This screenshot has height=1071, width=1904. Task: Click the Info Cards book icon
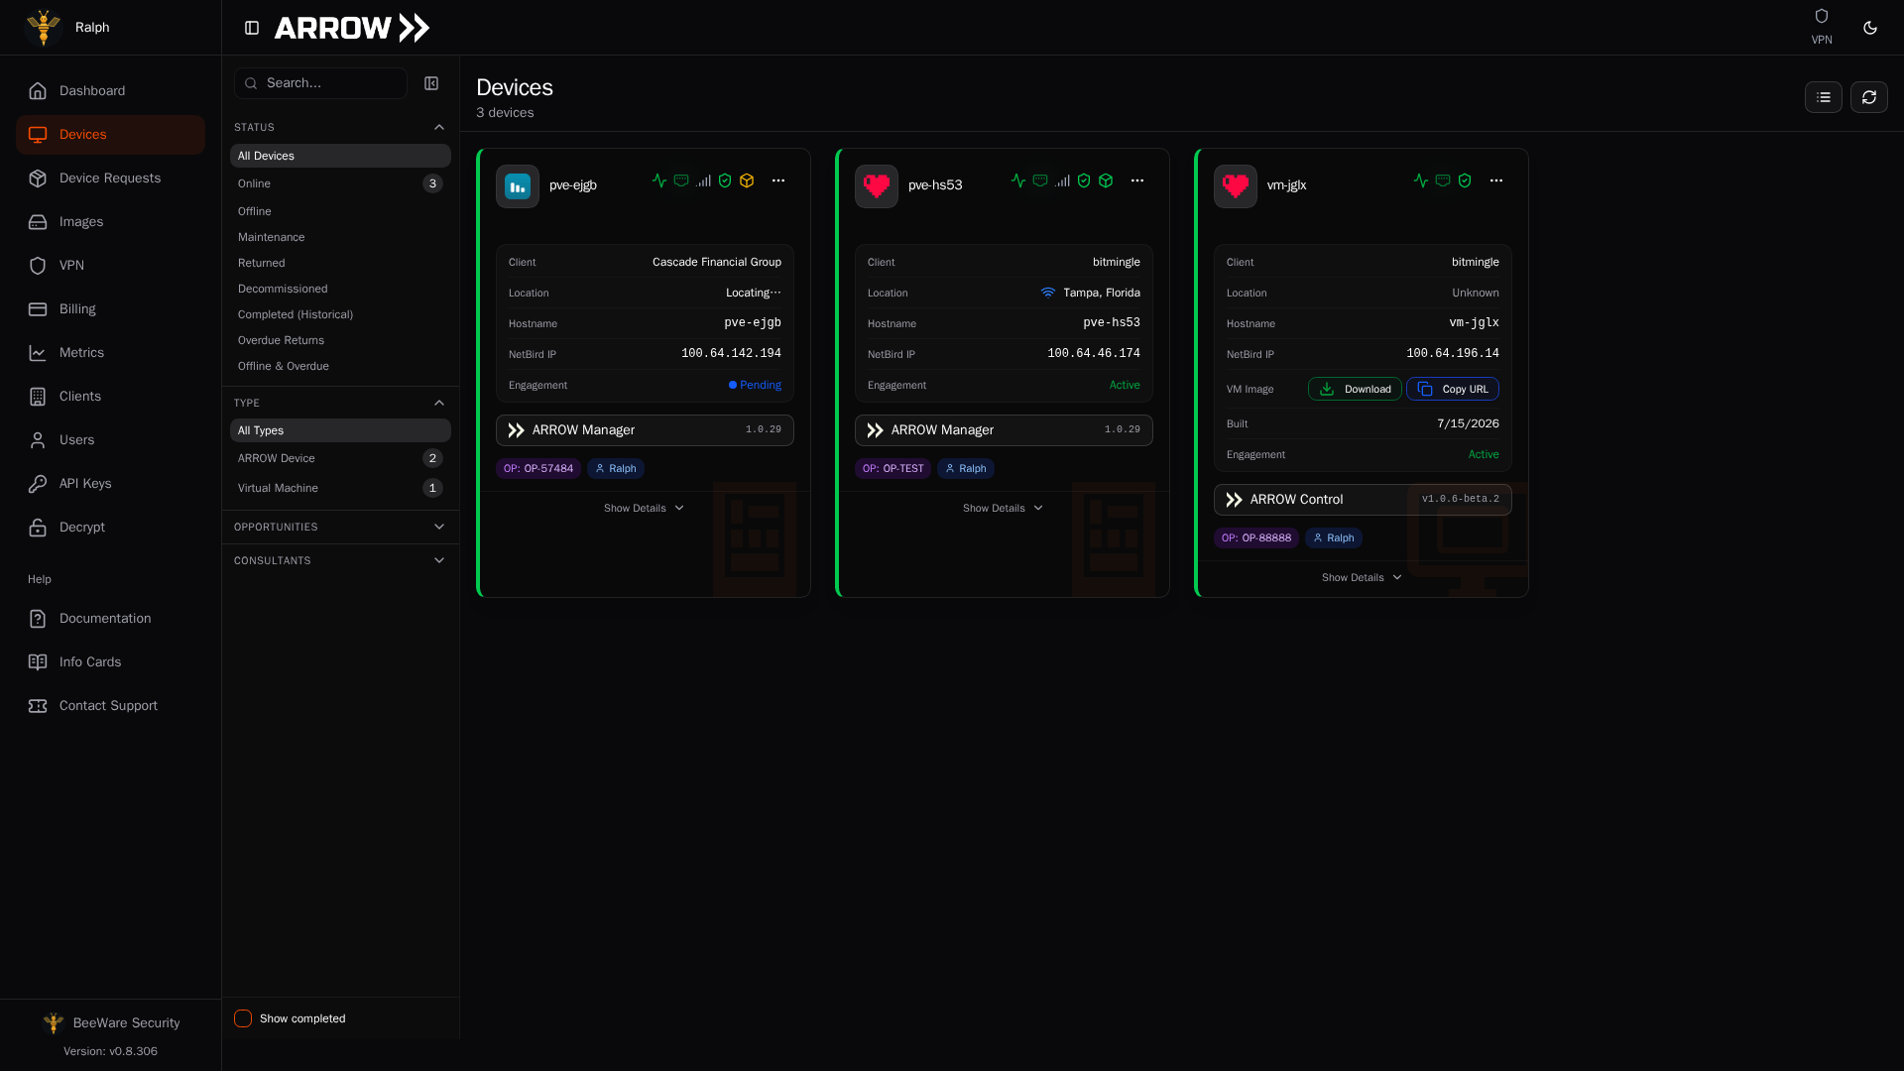tap(38, 662)
